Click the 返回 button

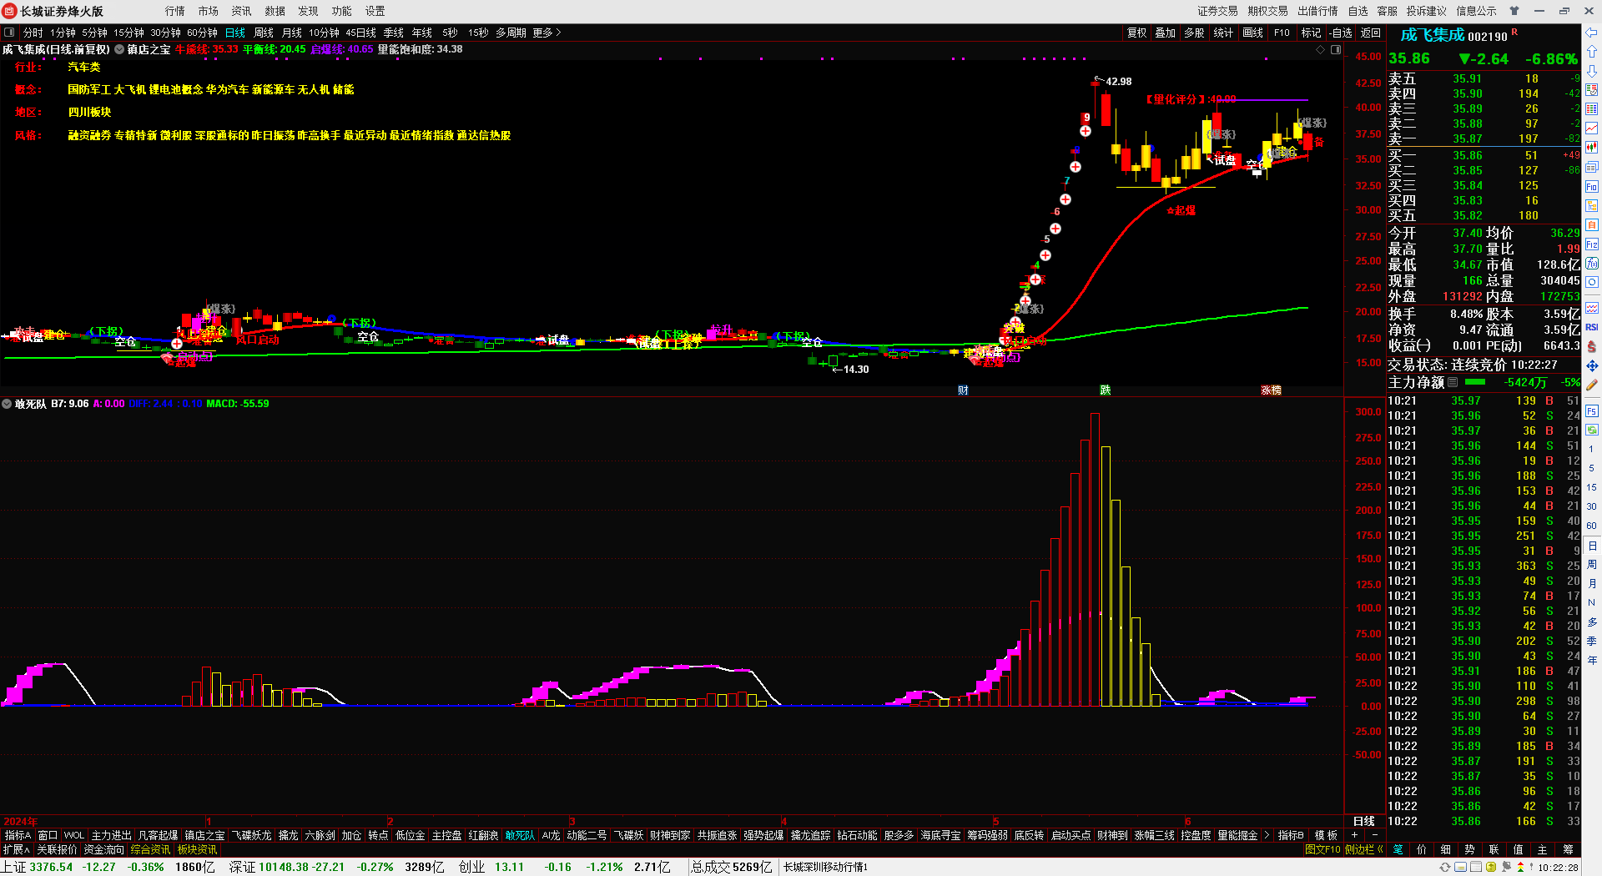click(1371, 33)
